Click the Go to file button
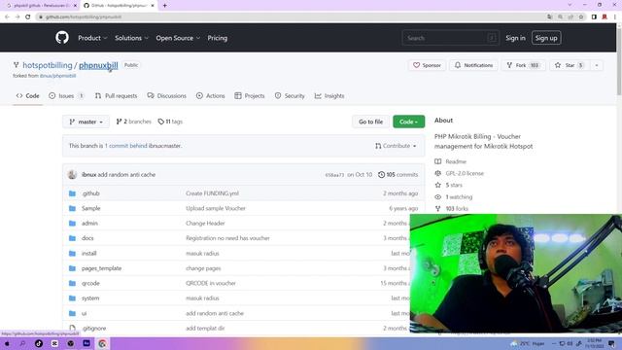Screen dimensions: 622x350 click(370, 122)
